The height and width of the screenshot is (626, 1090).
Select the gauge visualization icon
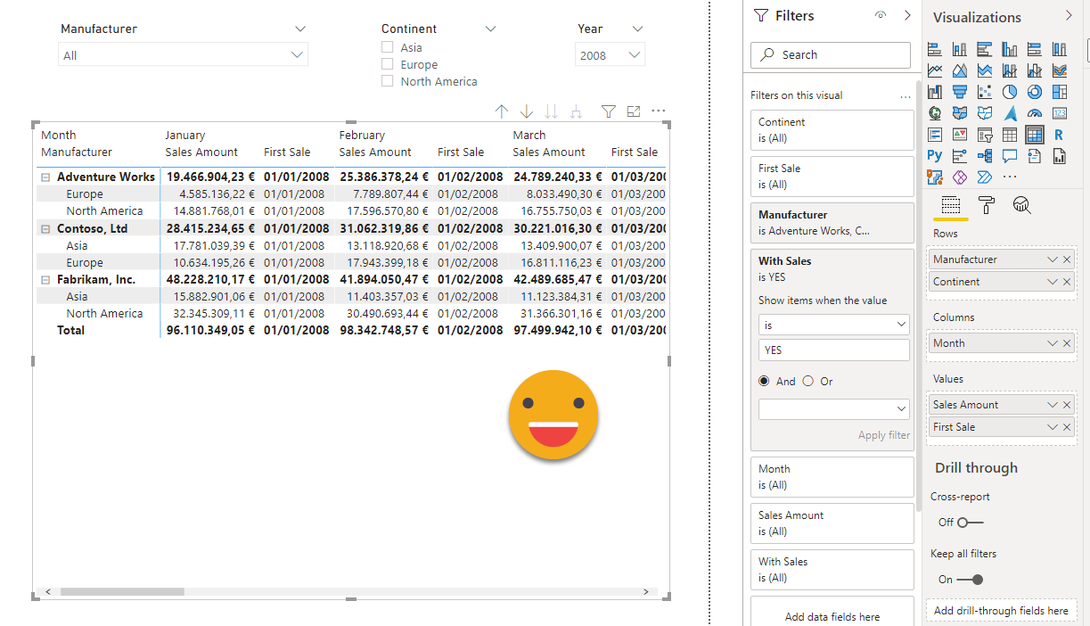pyautogui.click(x=1034, y=113)
